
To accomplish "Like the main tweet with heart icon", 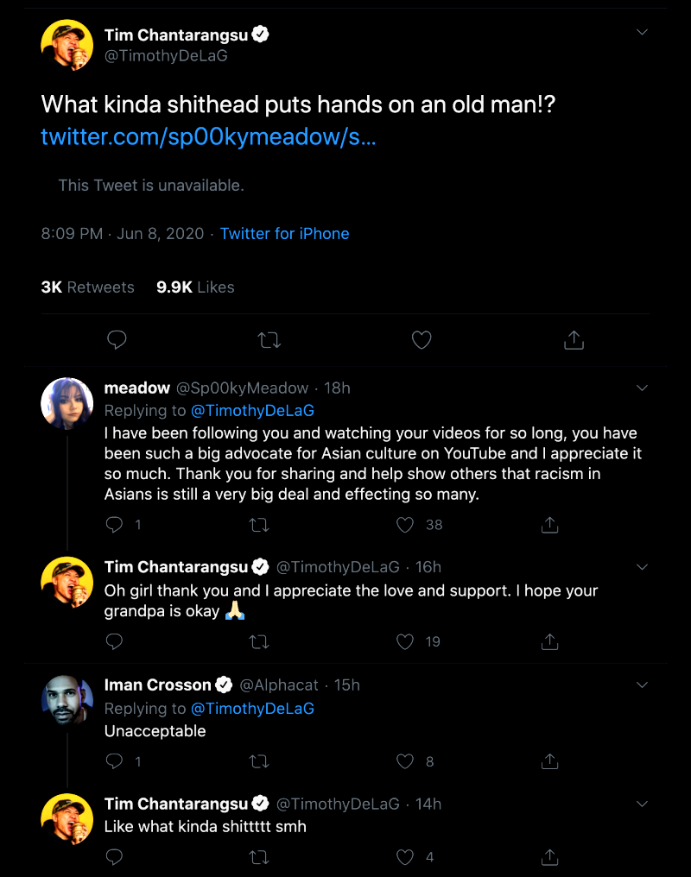I will point(422,341).
